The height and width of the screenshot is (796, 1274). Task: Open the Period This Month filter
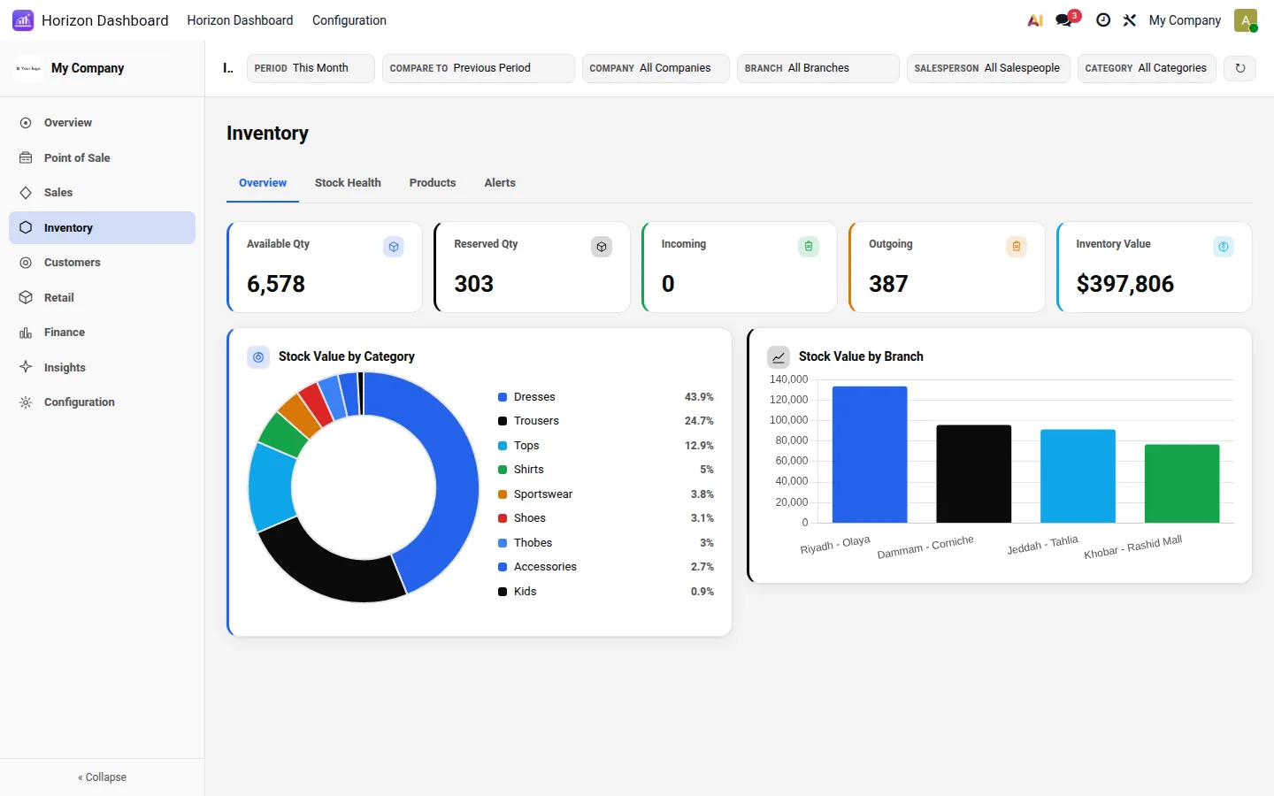coord(311,68)
